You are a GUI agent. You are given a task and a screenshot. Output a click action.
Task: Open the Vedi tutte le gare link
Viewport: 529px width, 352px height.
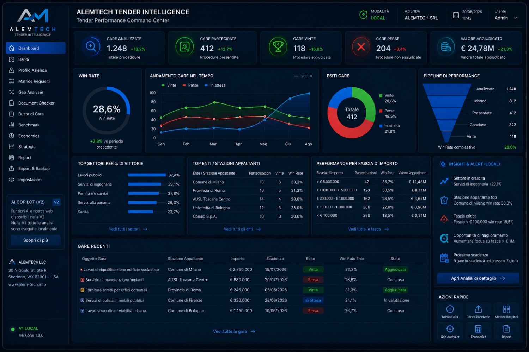click(x=234, y=331)
